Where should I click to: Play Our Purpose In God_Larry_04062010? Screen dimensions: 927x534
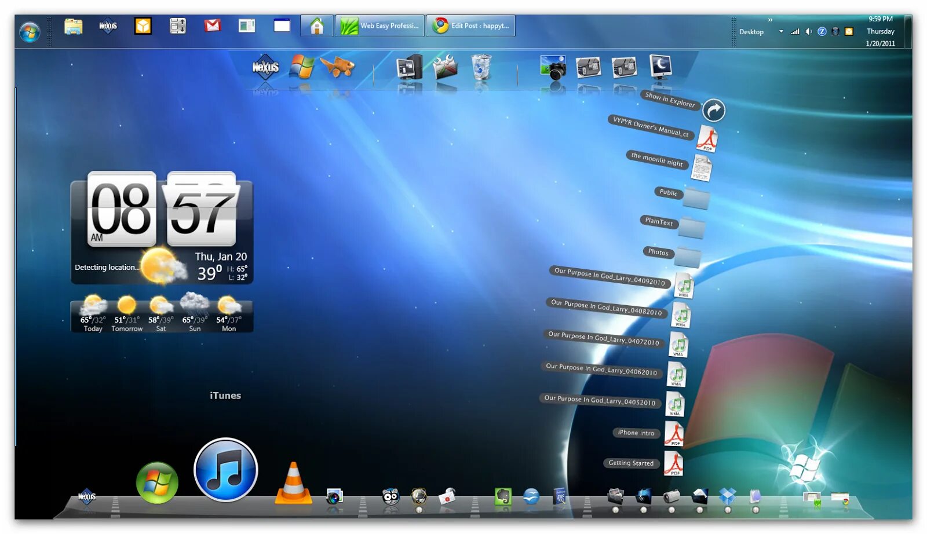676,375
